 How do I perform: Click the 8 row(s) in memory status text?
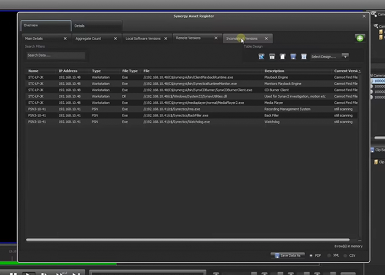tap(348, 246)
